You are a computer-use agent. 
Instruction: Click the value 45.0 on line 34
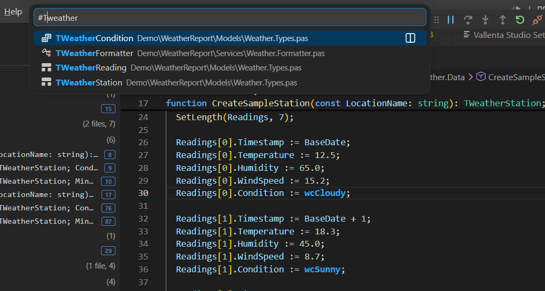309,244
